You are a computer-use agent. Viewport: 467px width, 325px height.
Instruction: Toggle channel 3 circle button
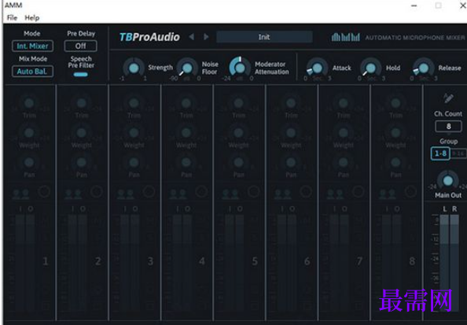coord(149,192)
